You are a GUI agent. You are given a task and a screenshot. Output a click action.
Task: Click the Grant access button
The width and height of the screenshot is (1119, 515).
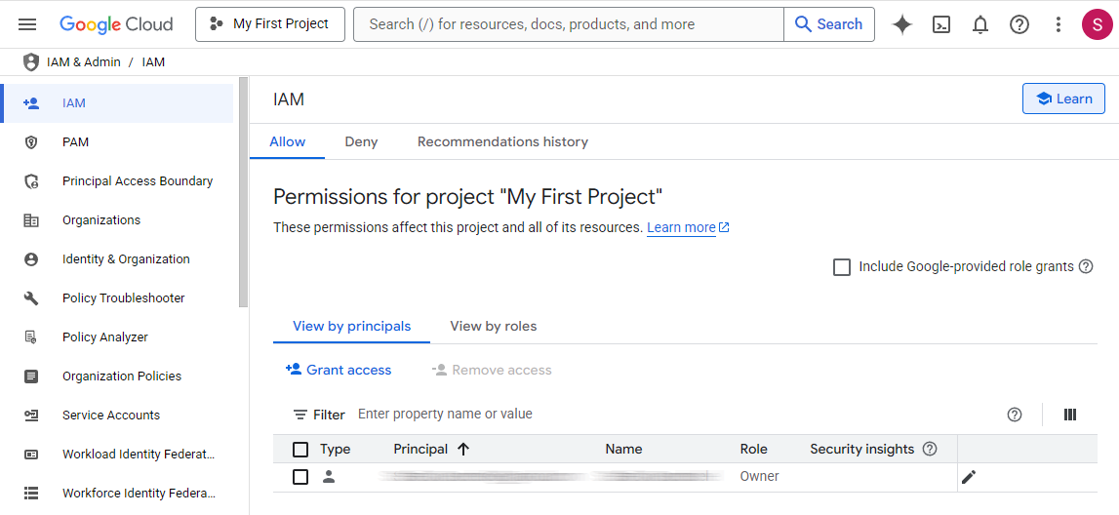(x=339, y=371)
